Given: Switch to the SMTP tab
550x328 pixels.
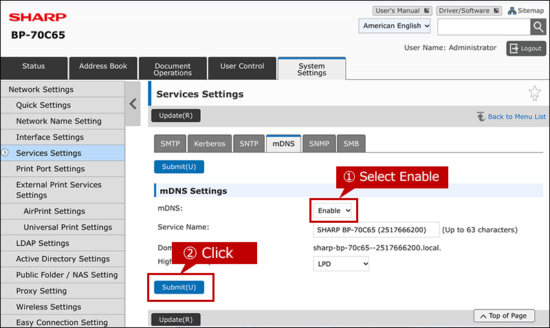Looking at the screenshot, I should [x=170, y=144].
